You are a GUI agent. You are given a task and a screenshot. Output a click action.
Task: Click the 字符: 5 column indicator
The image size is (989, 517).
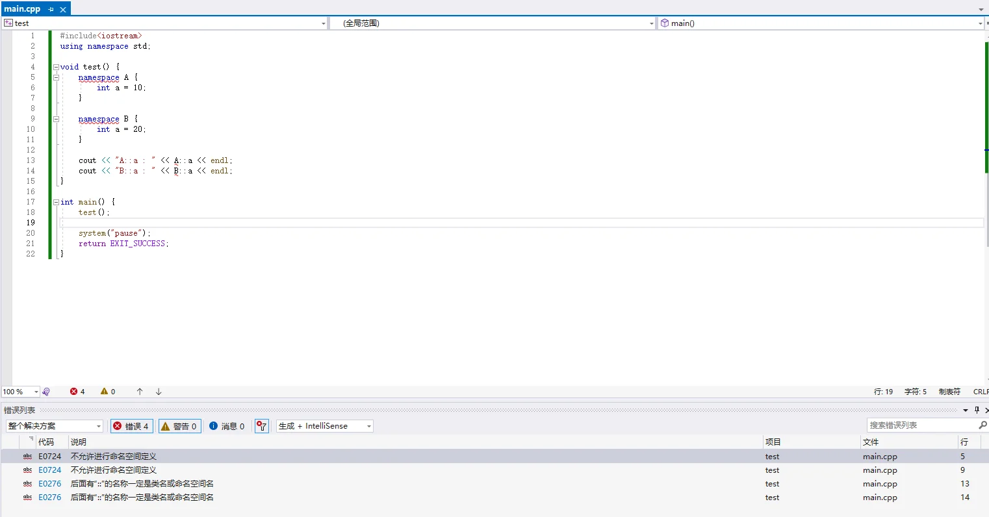tap(916, 392)
